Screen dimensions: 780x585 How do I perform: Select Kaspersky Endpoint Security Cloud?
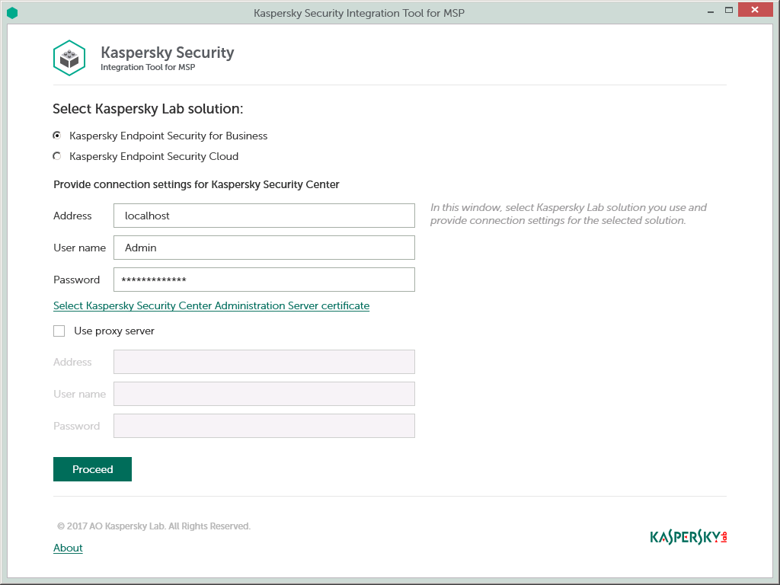click(57, 156)
